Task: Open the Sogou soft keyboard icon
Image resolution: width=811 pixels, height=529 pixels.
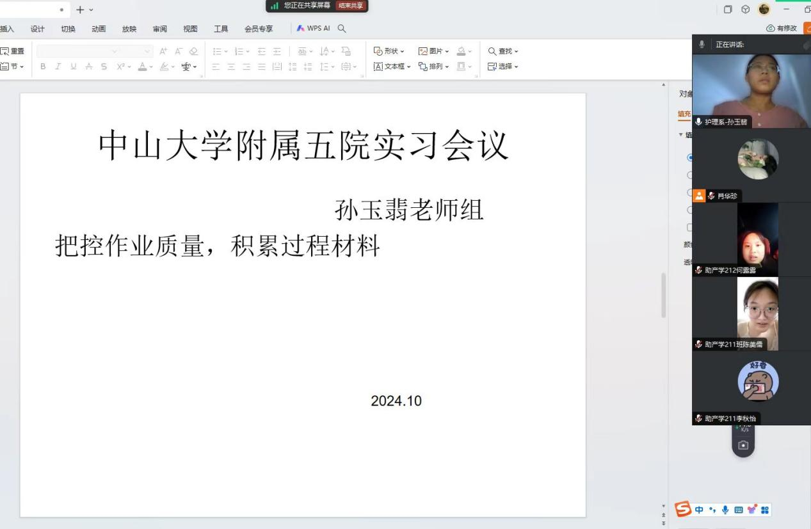Action: [x=738, y=510]
